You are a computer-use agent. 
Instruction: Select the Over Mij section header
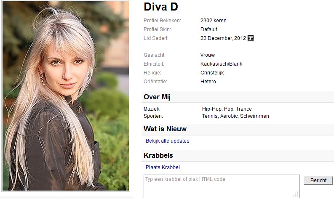tap(238, 97)
